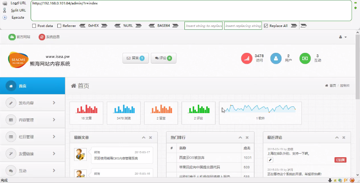The image size is (360, 183).
Task: Select 栏目管理 in the sidebar
Action: click(x=32, y=137)
